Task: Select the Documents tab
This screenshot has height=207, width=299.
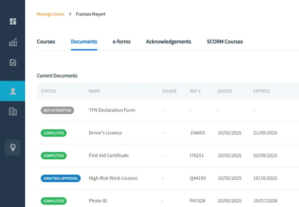Action: 84,42
